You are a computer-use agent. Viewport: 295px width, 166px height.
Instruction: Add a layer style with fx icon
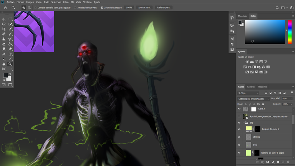click(262, 162)
